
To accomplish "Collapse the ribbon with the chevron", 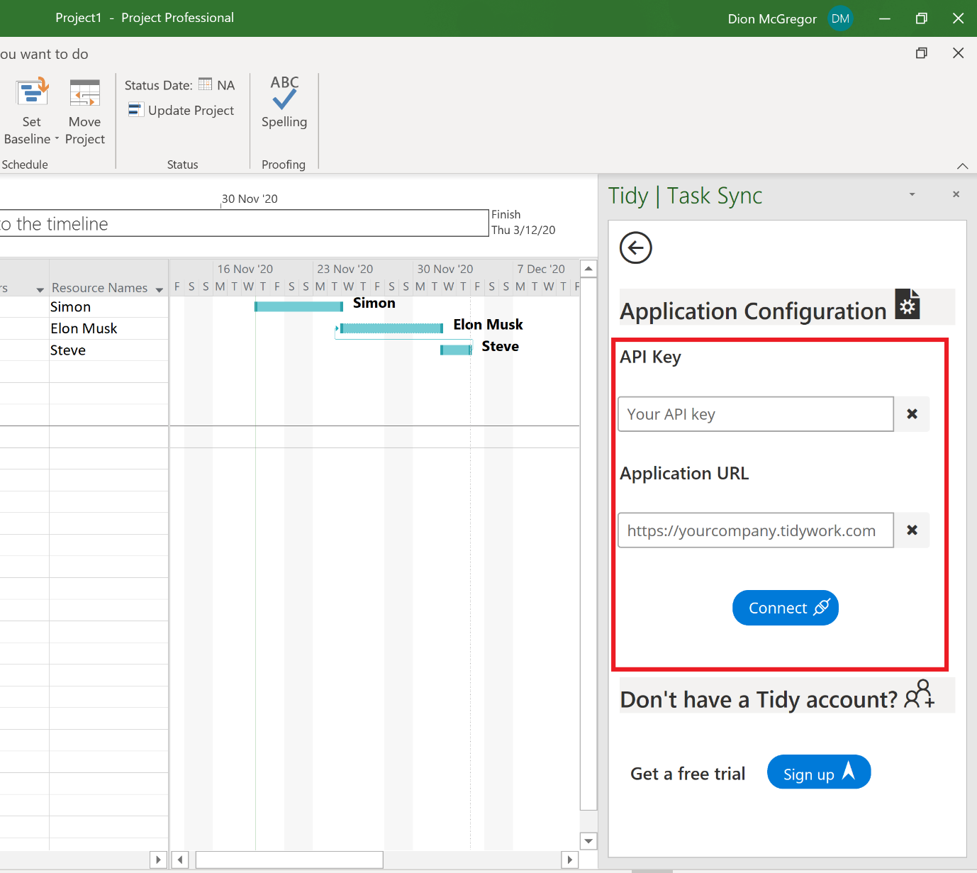I will click(x=962, y=166).
